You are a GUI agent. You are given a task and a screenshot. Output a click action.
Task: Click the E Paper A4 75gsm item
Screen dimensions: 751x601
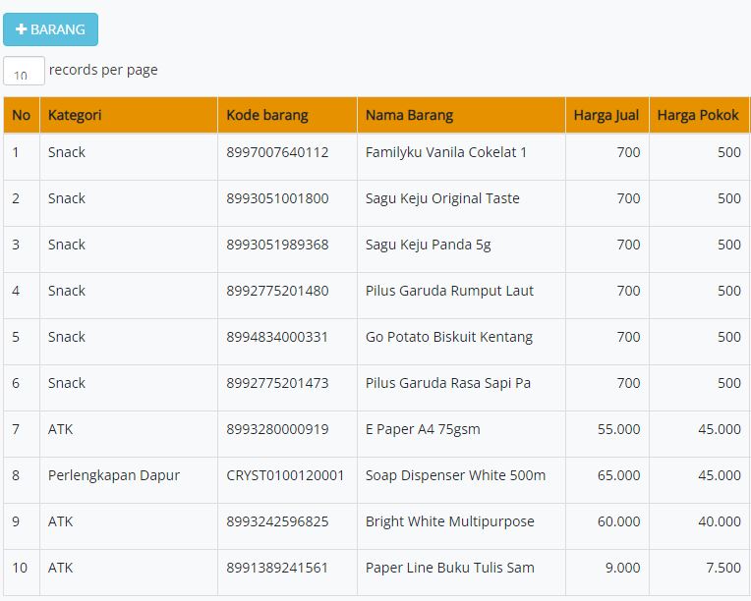pyautogui.click(x=423, y=429)
